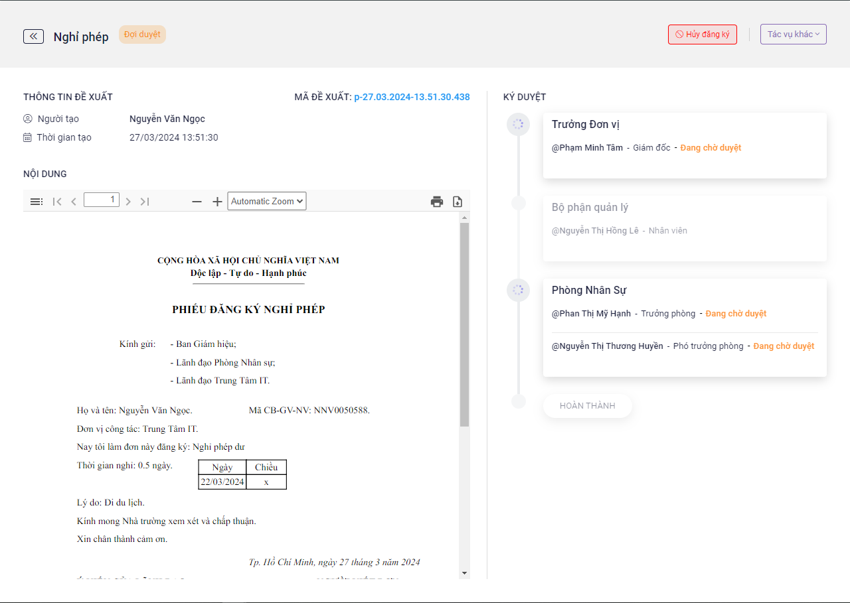
Task: Toggle the PDF sidebar icon
Action: (x=37, y=202)
